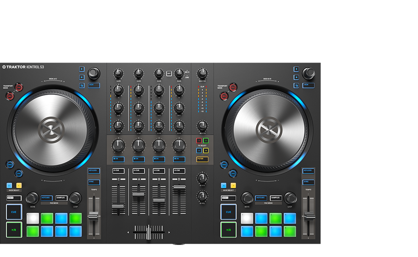Select left deck HOTCUES pad mode
Image resolution: width=418 pixels, height=257 pixels.
click(x=46, y=198)
